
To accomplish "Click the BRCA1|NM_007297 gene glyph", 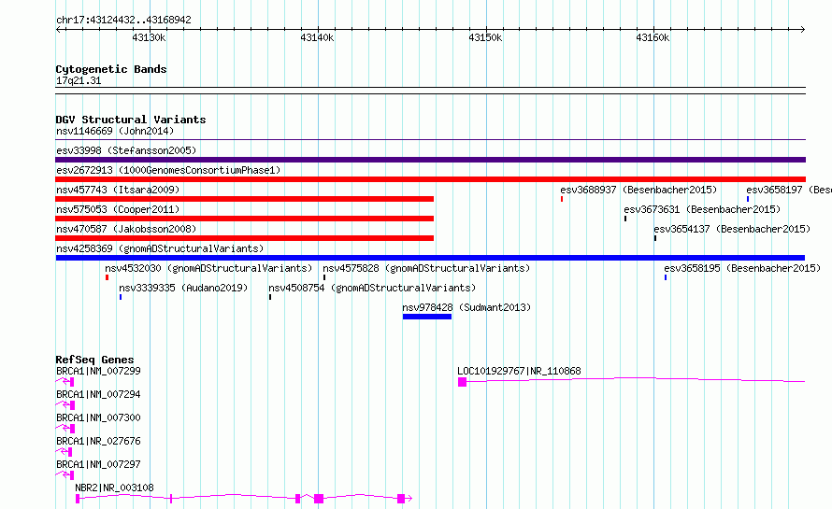I will tap(65, 475).
